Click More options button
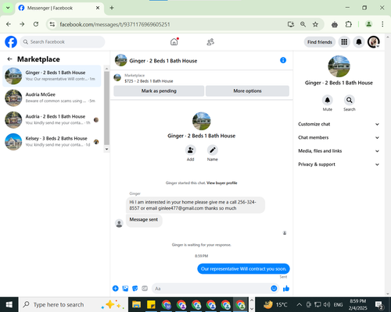Viewport: 391px width, 312px height. pyautogui.click(x=247, y=91)
